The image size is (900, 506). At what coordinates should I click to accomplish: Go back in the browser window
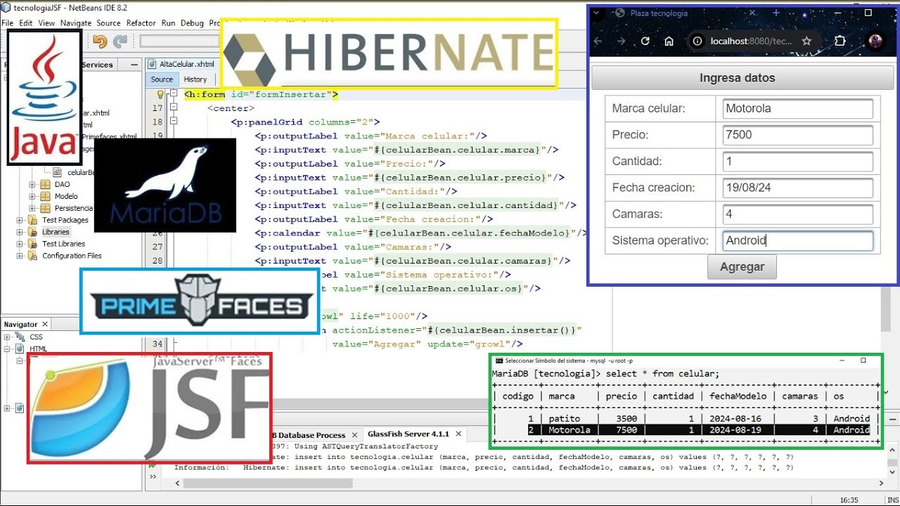pos(598,41)
